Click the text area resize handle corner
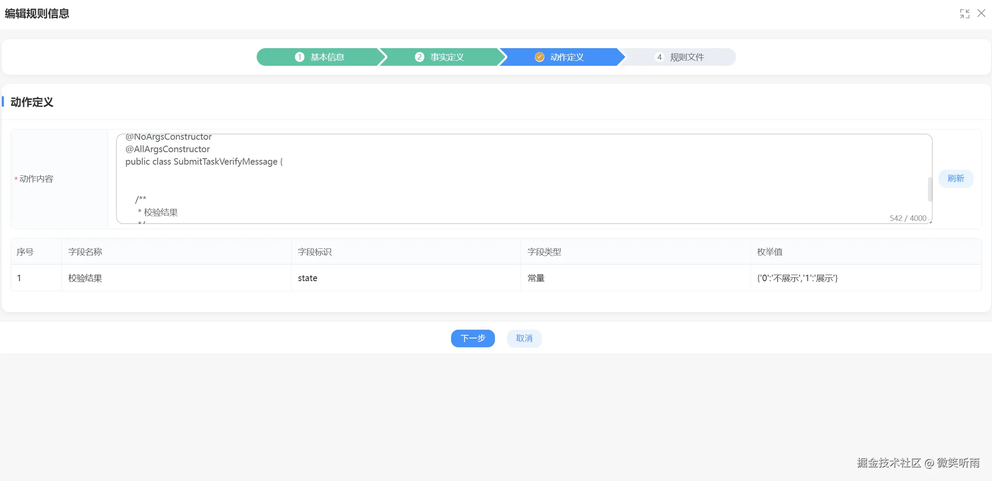 click(931, 222)
